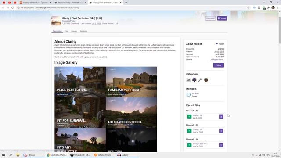Screen dimensions: 281x158
Task: Switch to the Files tab
Action: pos(66,31)
